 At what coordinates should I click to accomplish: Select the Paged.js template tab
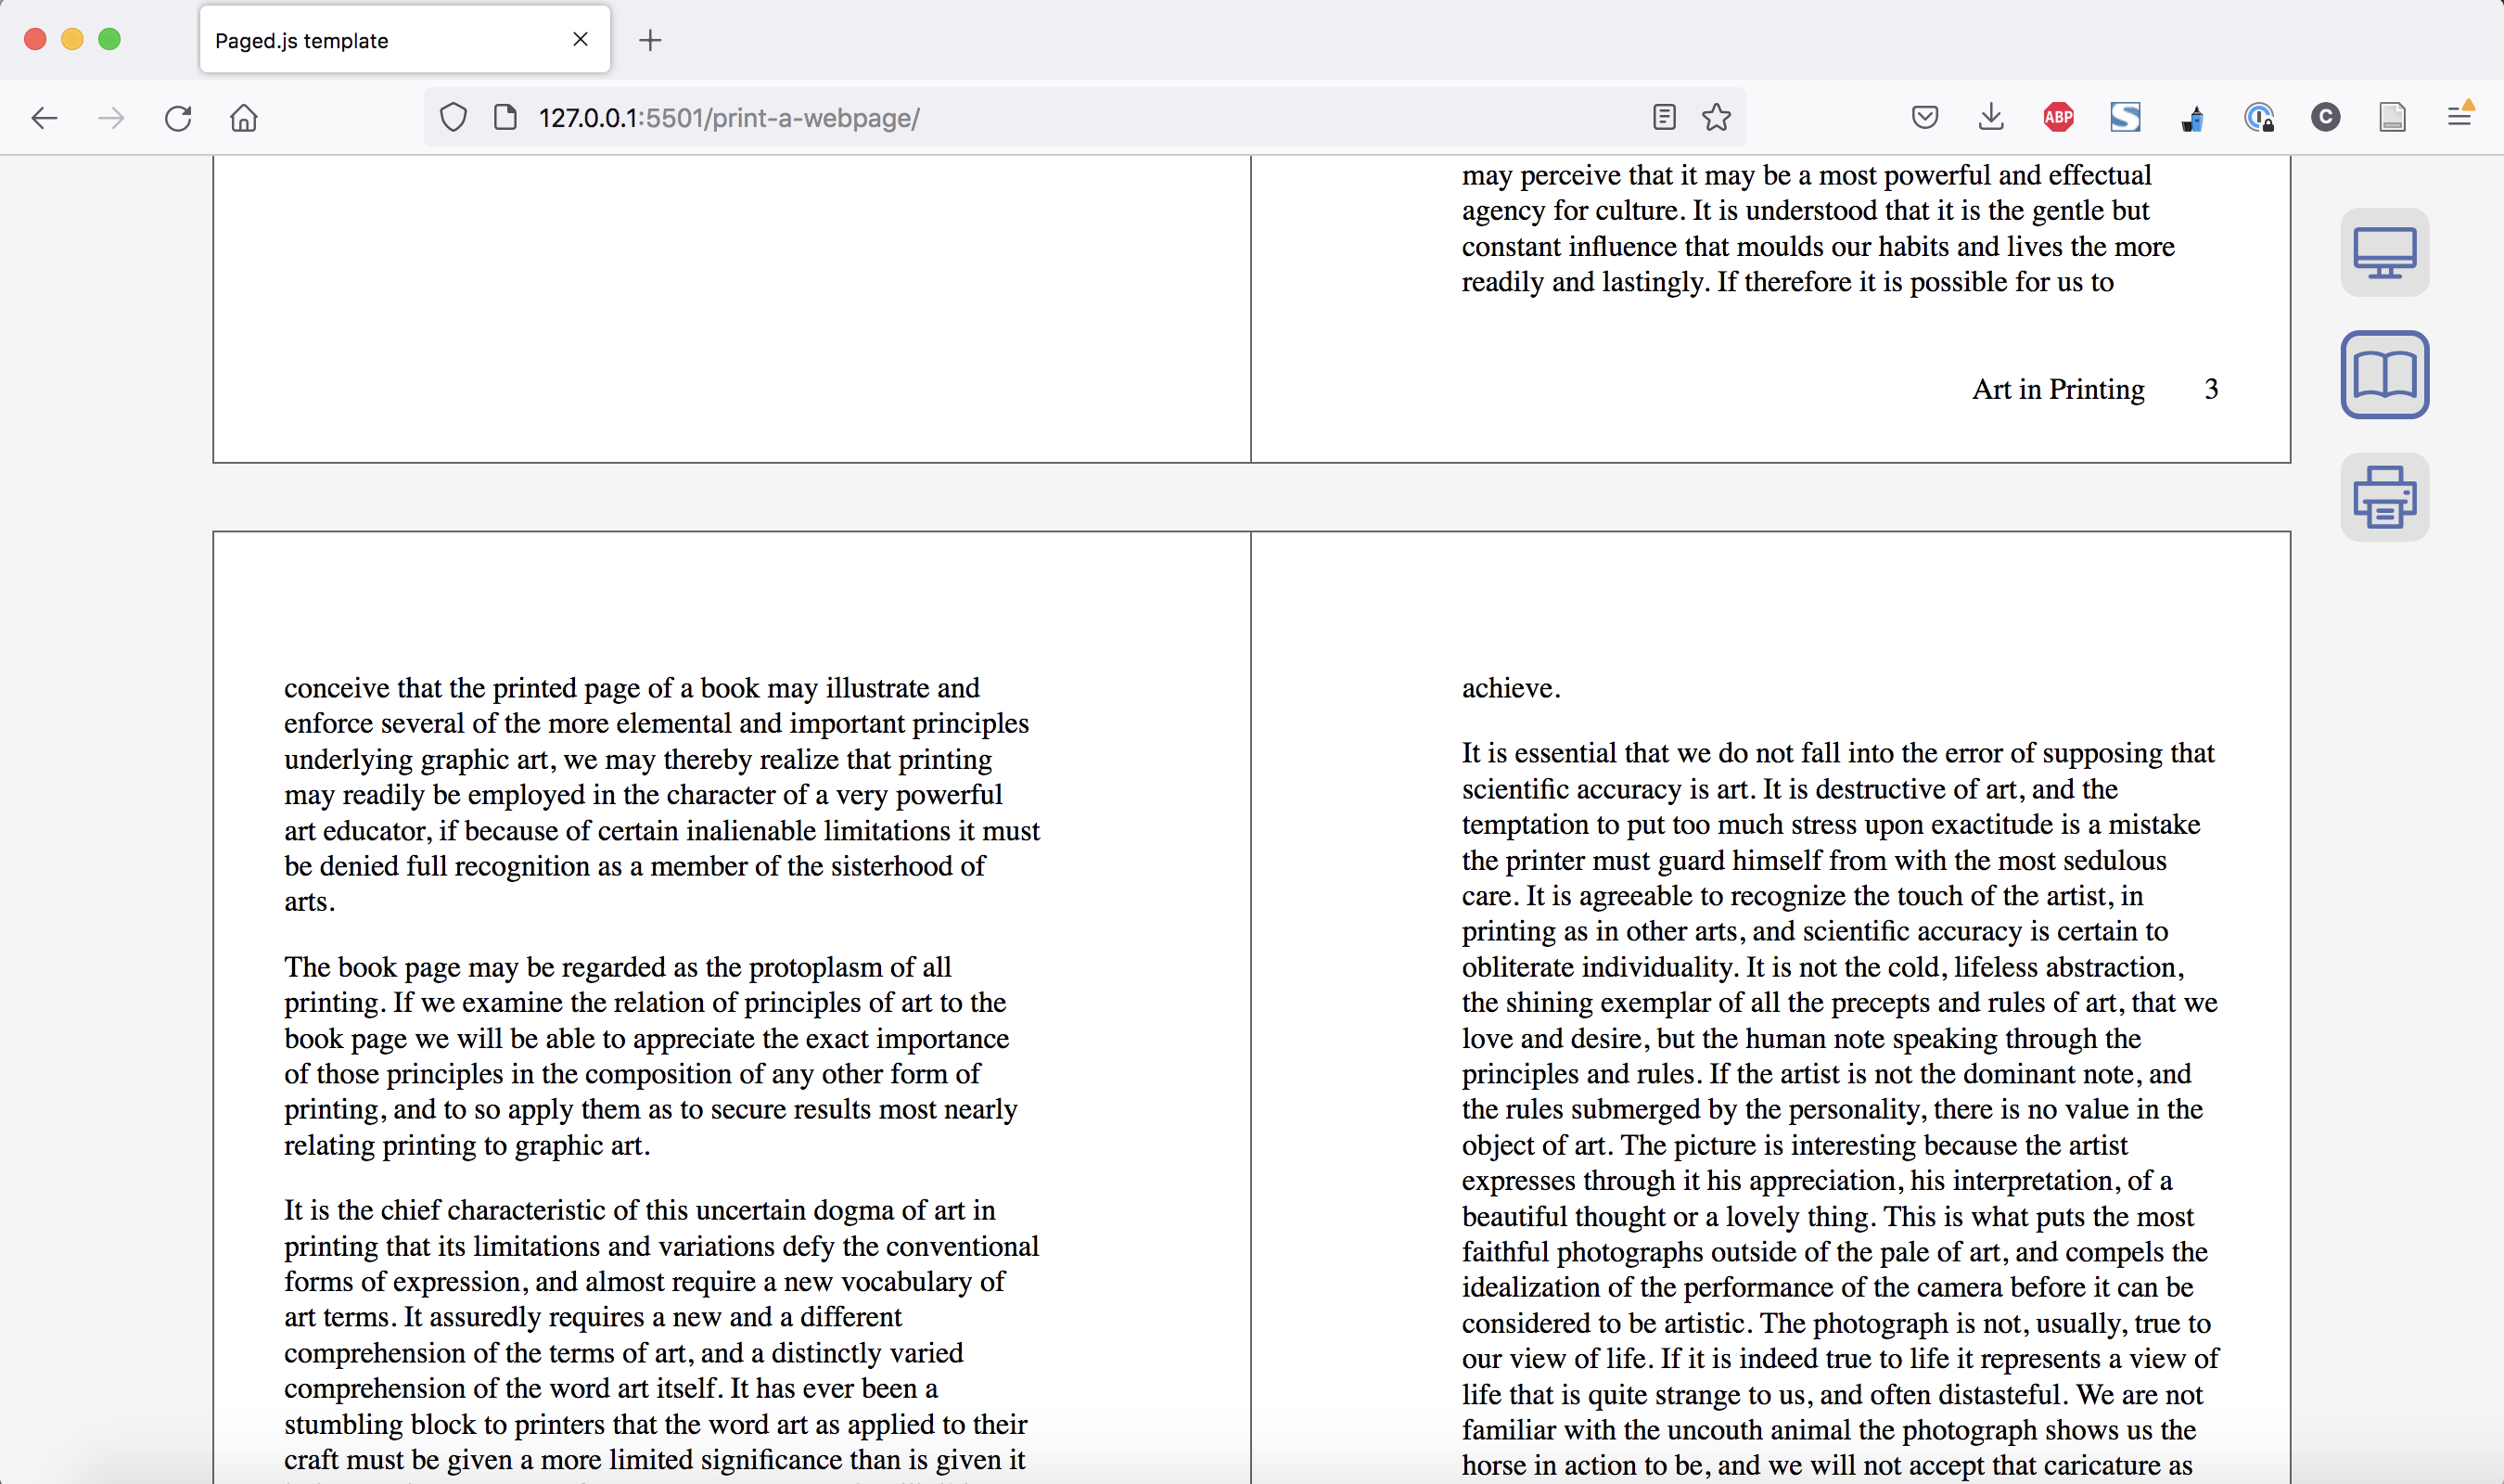405,40
